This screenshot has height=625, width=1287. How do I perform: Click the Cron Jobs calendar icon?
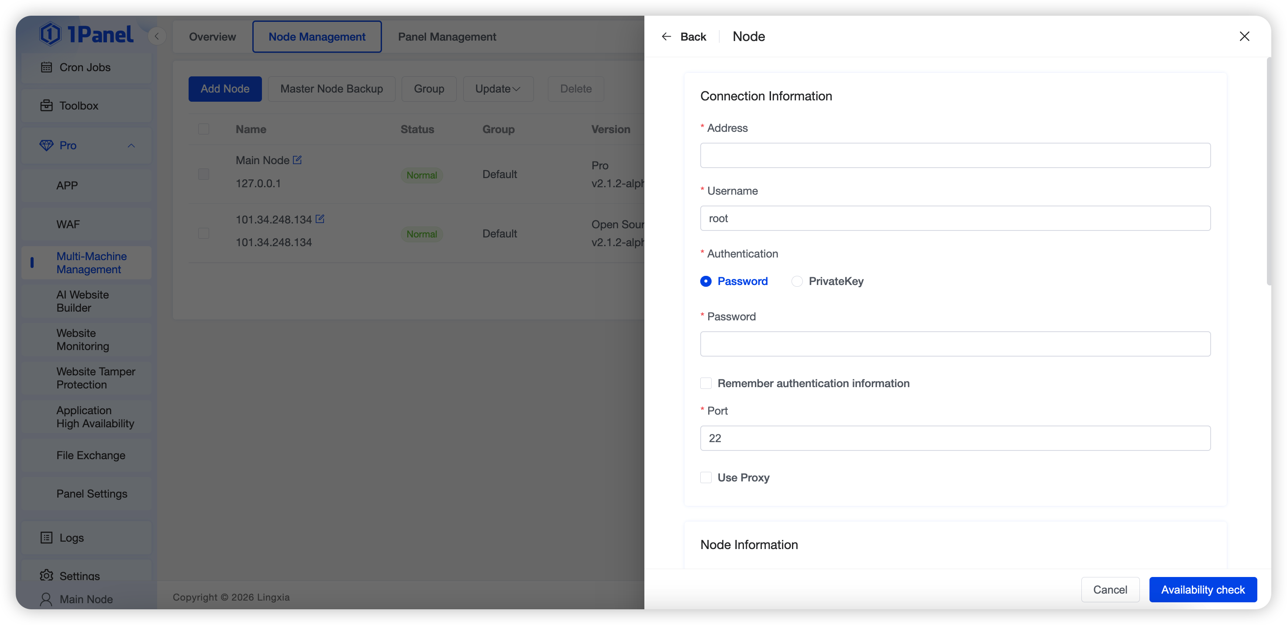click(x=46, y=68)
